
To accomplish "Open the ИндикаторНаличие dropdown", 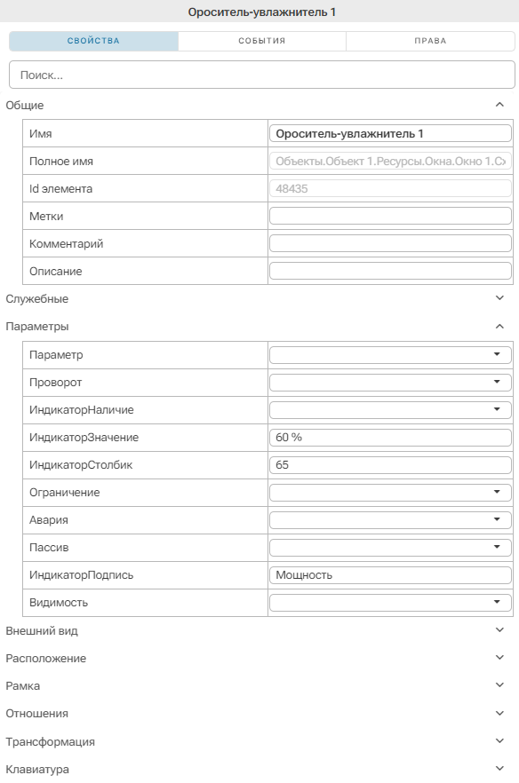I will pos(390,409).
